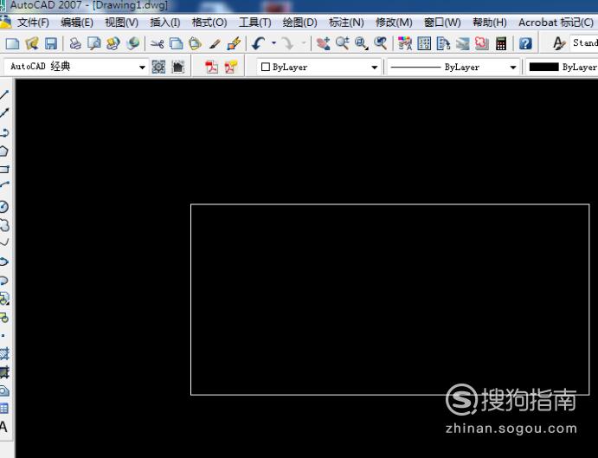The image size is (598, 458).
Task: Open the Markup Set Manager icon
Action: [x=482, y=43]
